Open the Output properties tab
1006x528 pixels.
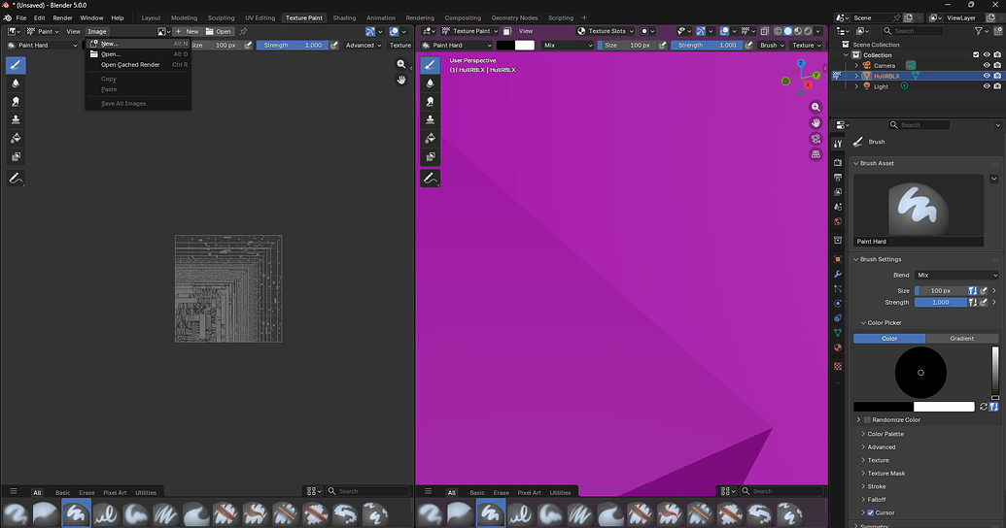837,178
